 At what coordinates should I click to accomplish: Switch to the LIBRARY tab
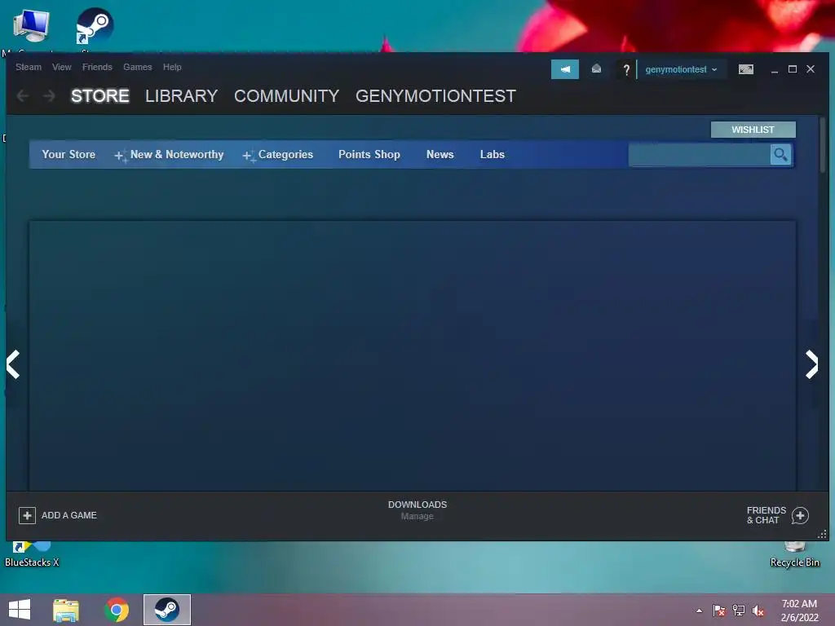click(x=182, y=96)
